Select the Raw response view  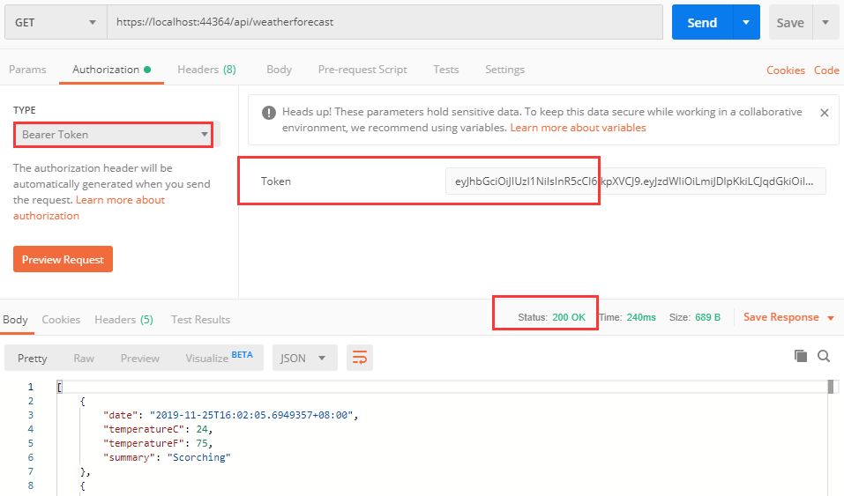pyautogui.click(x=84, y=358)
